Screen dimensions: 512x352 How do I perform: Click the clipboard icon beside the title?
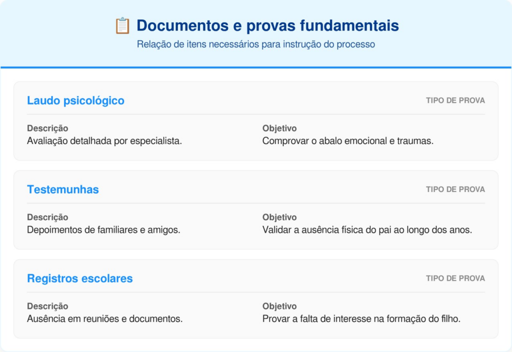pyautogui.click(x=122, y=25)
